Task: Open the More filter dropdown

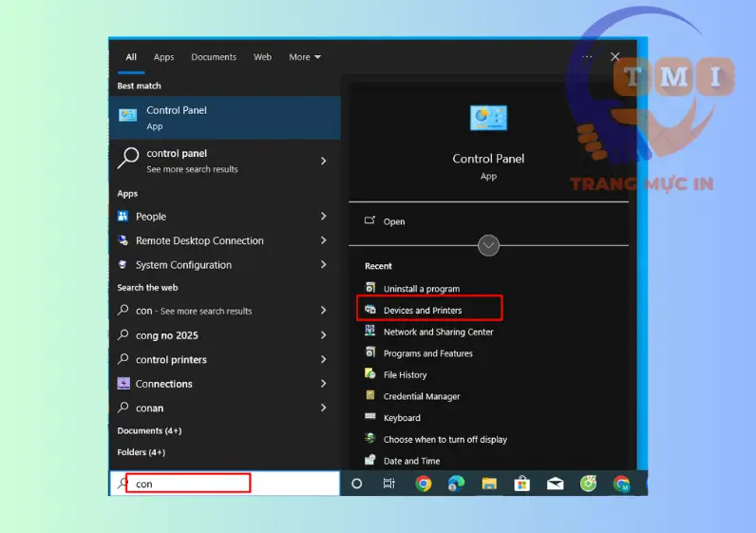Action: (x=305, y=57)
